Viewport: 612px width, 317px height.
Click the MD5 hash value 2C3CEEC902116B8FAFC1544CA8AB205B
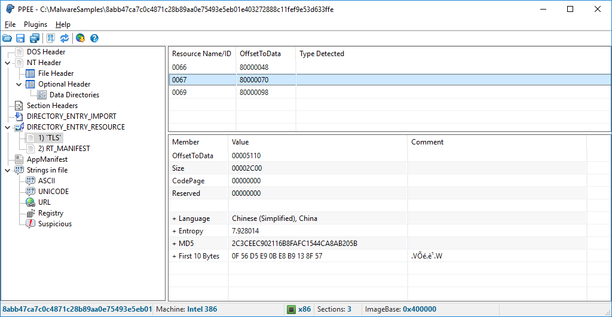[295, 244]
